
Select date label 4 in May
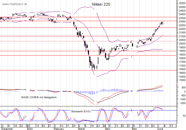click(x=134, y=126)
